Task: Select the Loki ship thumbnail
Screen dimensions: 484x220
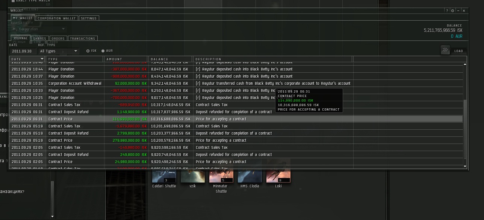Action: pyautogui.click(x=278, y=175)
